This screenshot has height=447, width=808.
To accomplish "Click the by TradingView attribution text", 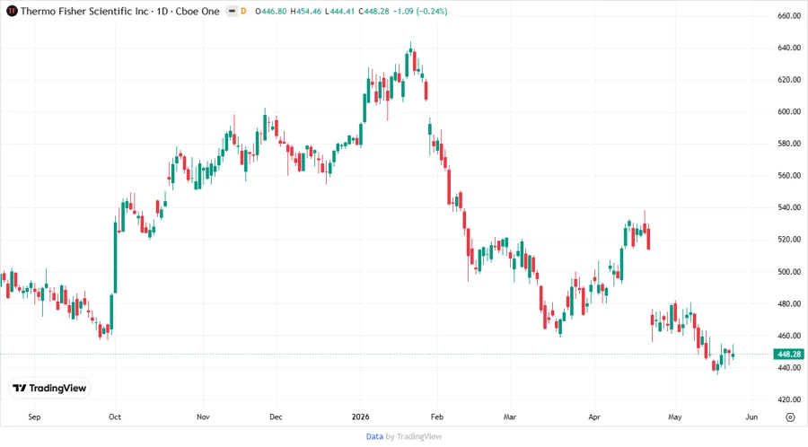I will (x=414, y=437).
